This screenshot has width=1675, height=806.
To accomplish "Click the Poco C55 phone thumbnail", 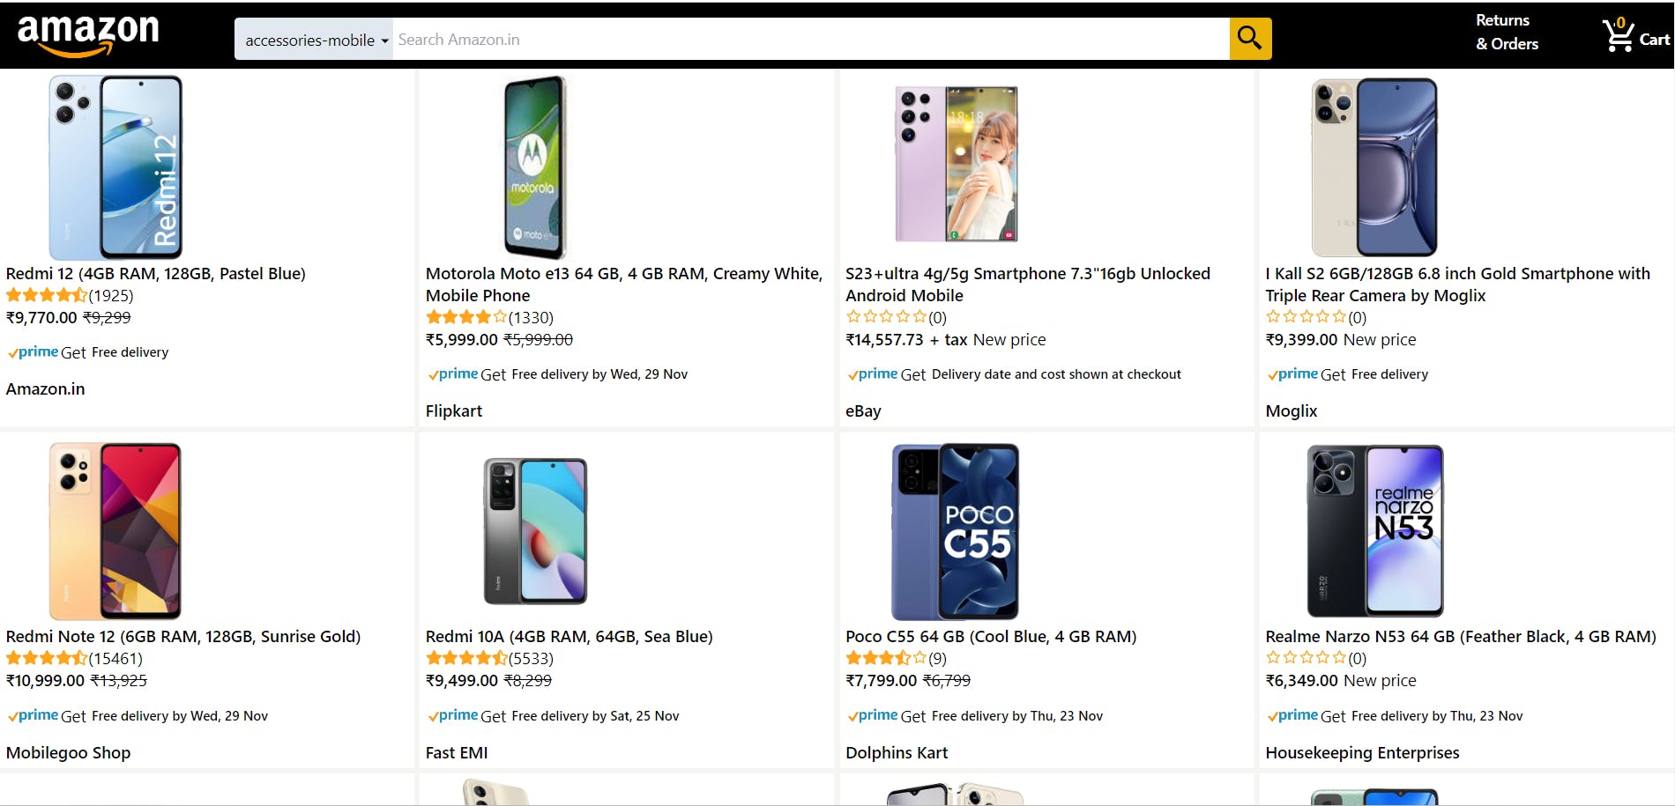I will coord(956,531).
